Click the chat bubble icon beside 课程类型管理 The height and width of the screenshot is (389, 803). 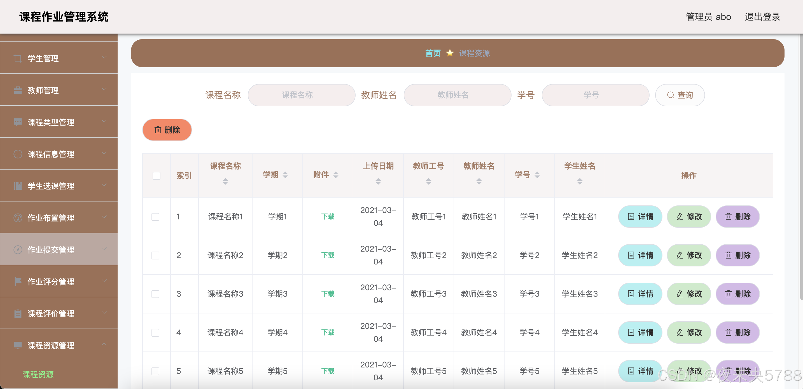pyautogui.click(x=18, y=122)
